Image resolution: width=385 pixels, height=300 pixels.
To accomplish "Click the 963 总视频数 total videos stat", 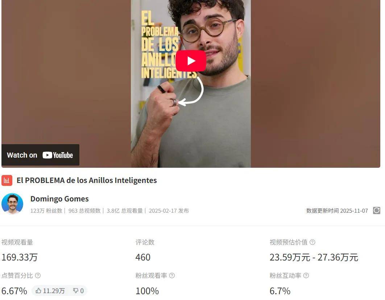I will 84,211.
